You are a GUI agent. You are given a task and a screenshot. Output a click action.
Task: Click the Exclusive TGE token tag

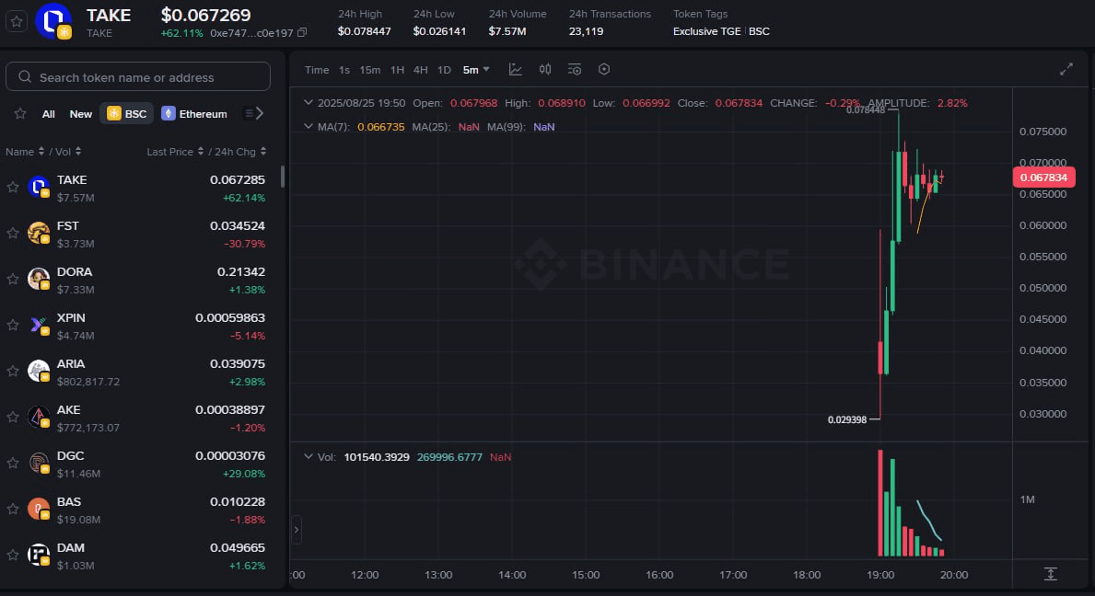pyautogui.click(x=706, y=31)
